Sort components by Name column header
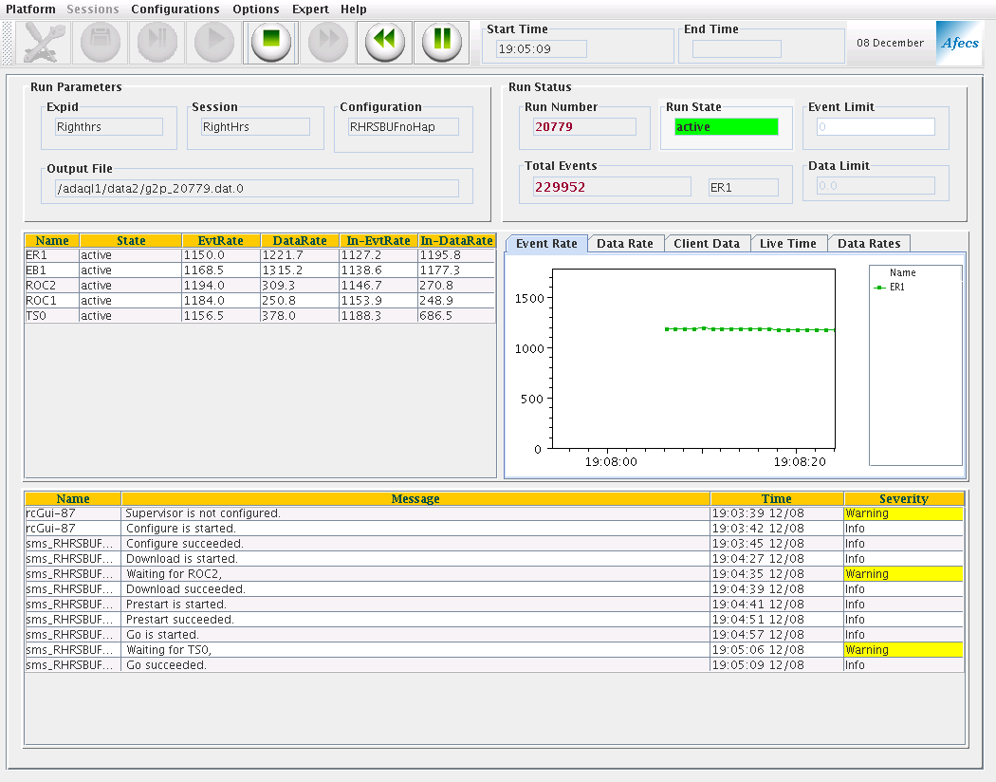 (52, 240)
